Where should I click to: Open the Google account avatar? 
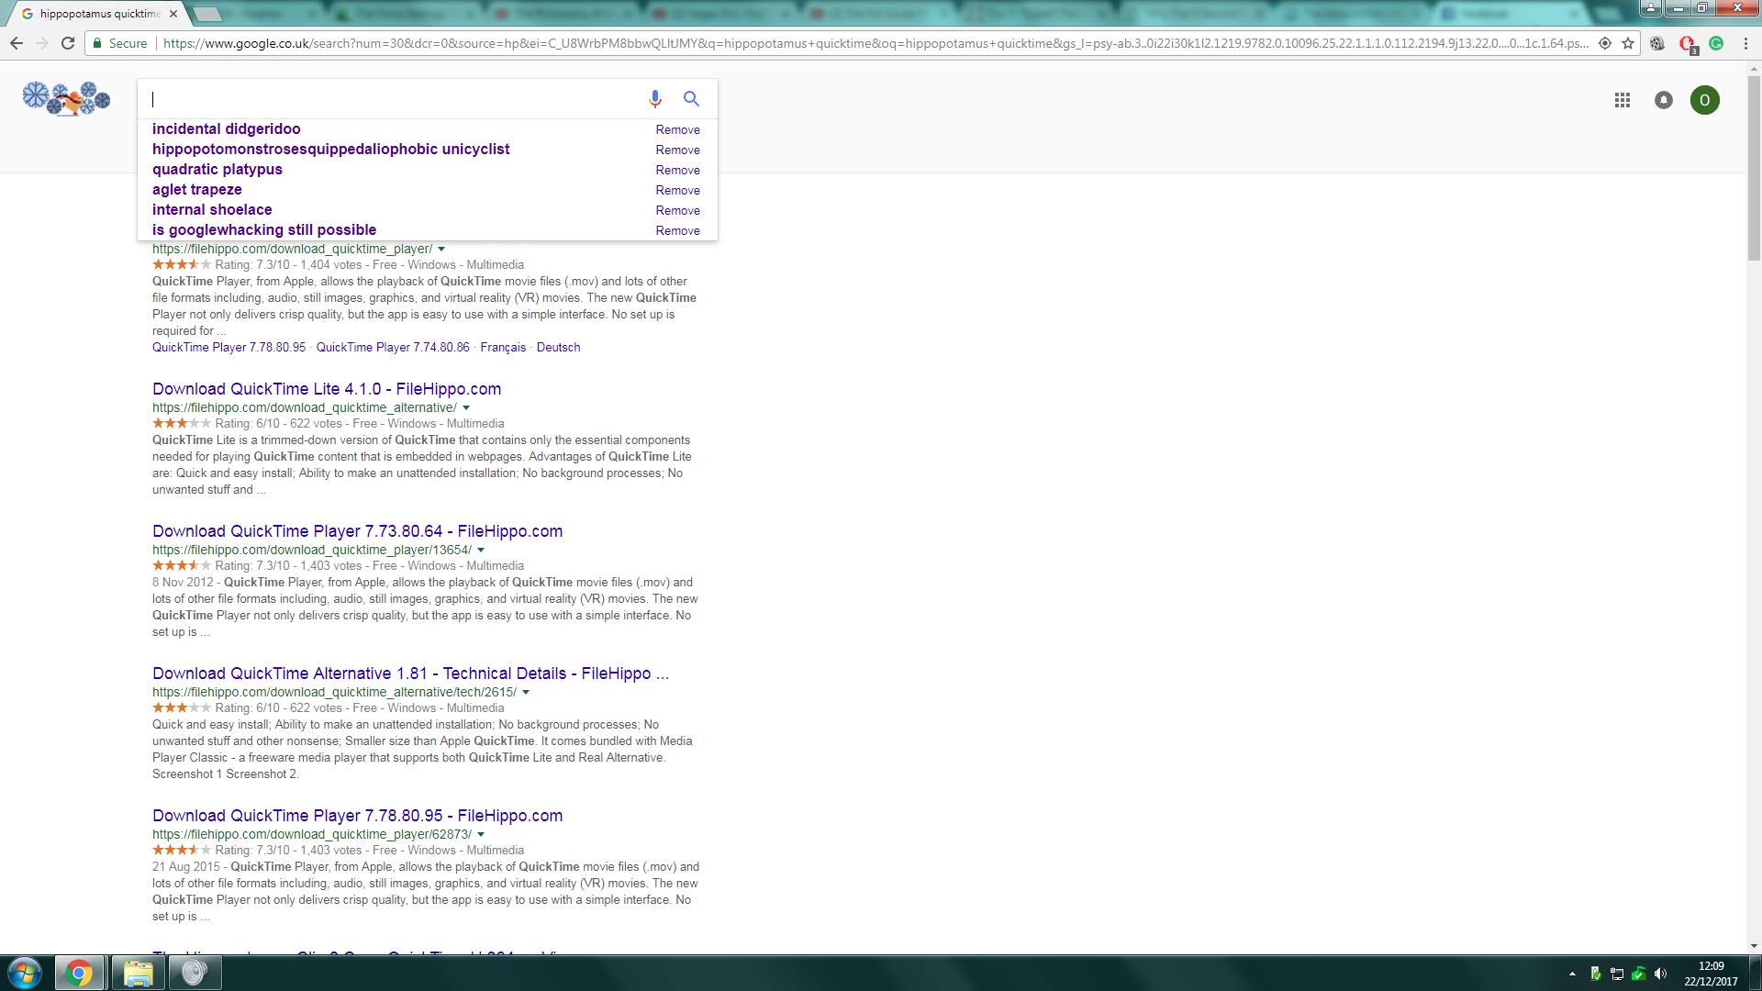1704,100
